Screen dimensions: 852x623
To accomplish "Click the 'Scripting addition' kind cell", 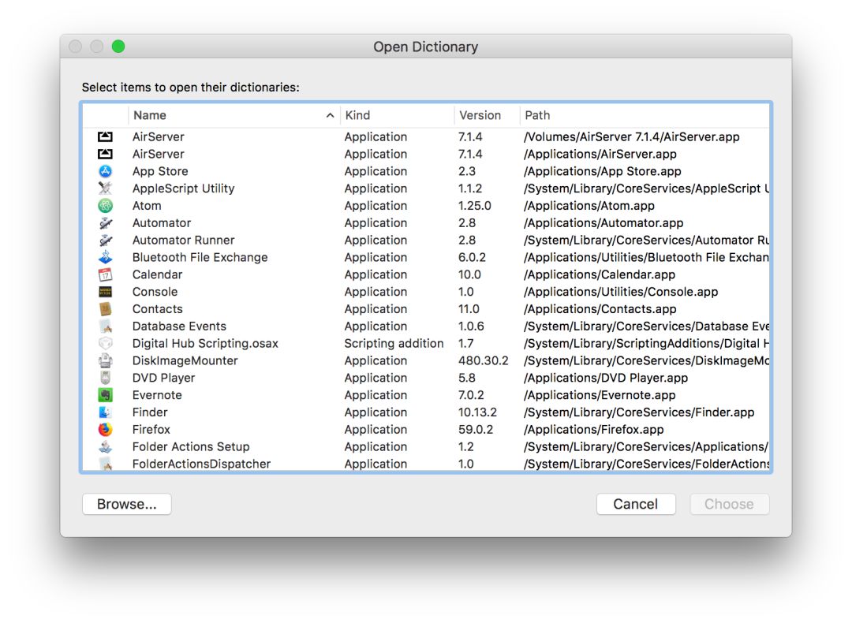I will (x=394, y=343).
